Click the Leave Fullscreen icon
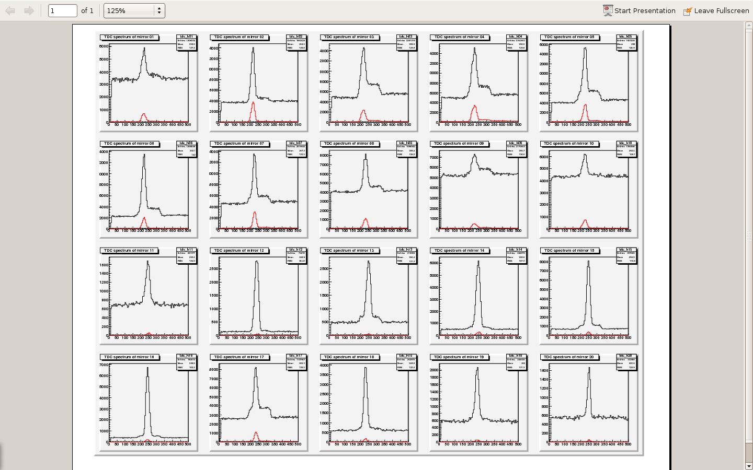 pos(688,11)
